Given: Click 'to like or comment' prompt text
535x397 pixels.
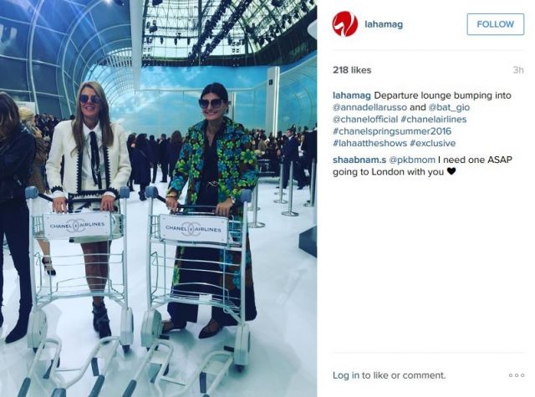Looking at the screenshot, I should (404, 375).
